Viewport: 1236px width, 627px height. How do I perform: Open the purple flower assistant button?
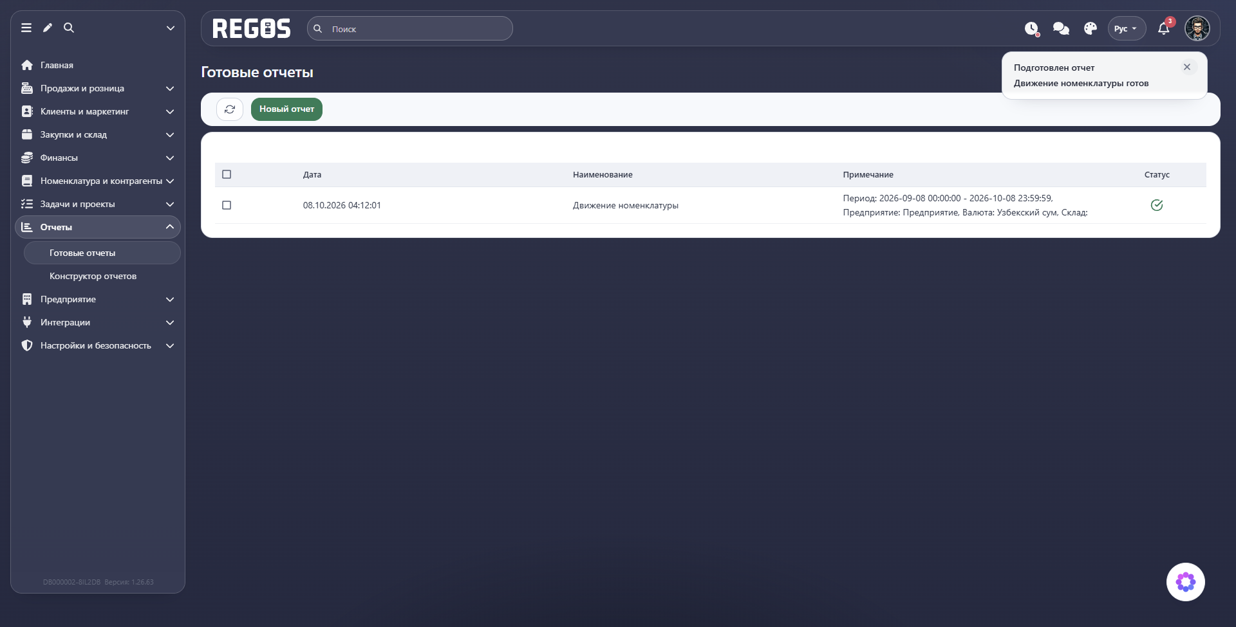point(1186,582)
